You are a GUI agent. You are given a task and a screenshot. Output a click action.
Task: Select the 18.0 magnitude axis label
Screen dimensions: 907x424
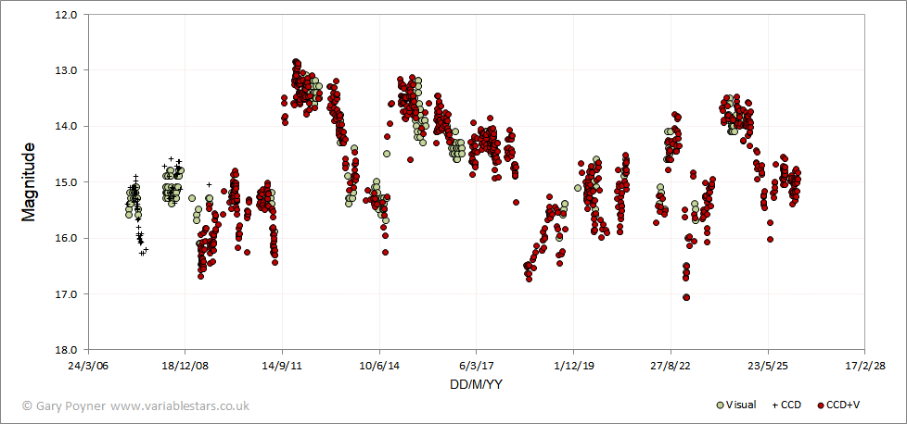pos(68,350)
